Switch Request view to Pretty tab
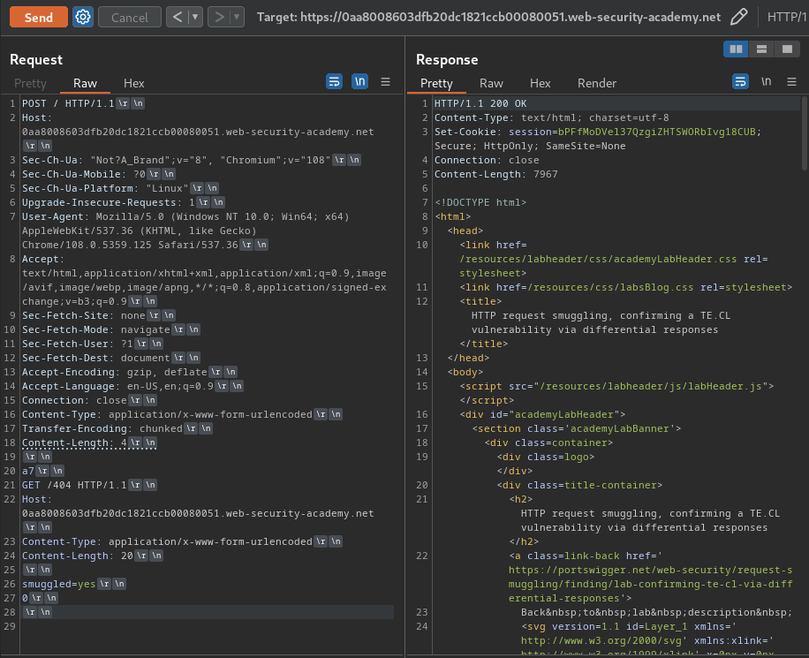 tap(30, 83)
